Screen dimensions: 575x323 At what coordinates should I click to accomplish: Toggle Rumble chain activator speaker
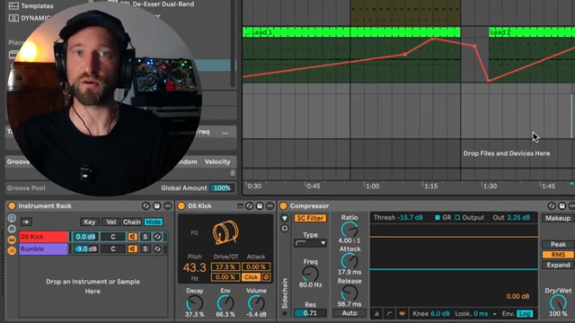pos(132,249)
